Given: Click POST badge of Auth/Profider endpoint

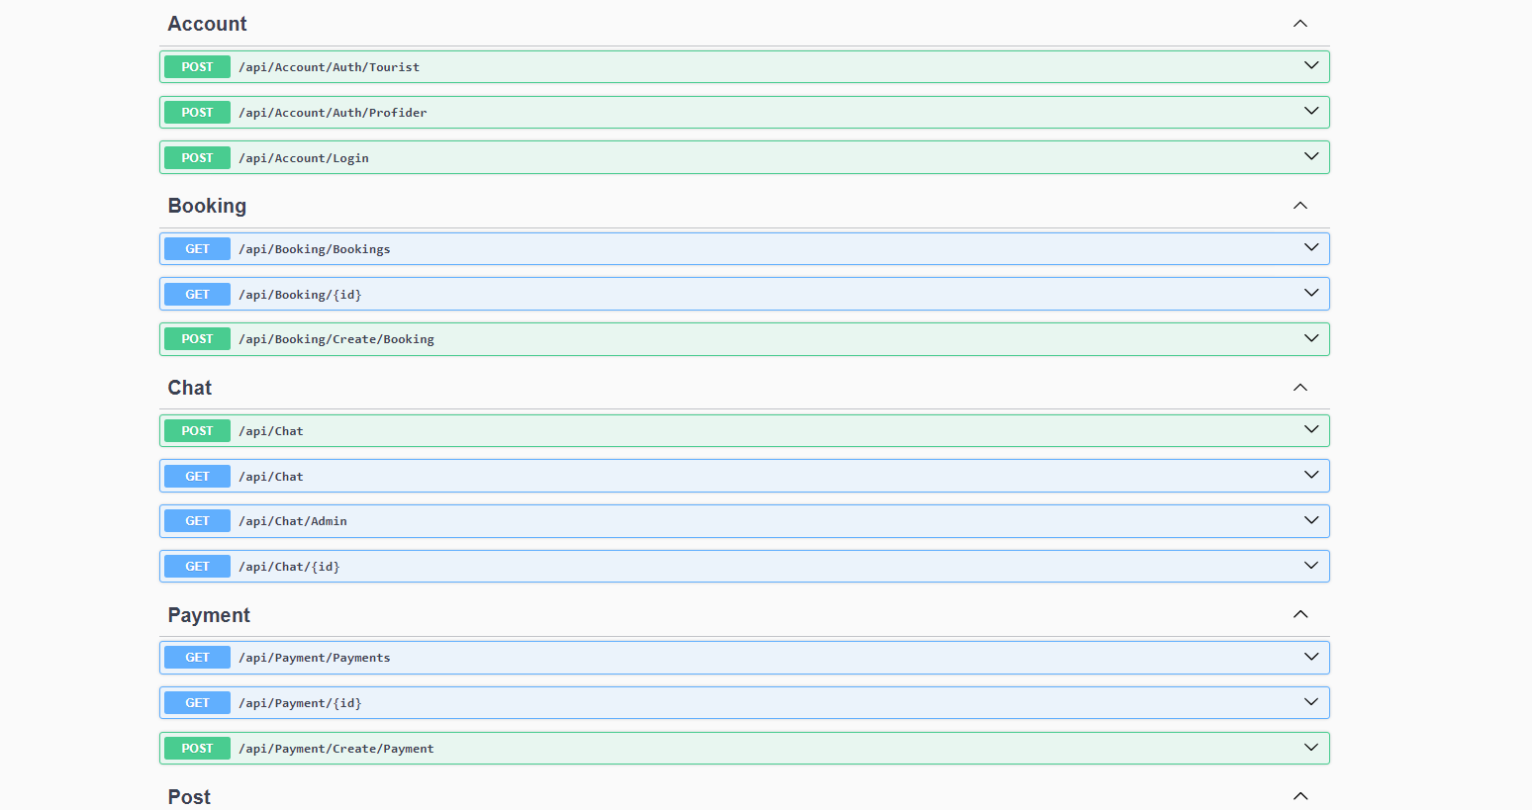Looking at the screenshot, I should [197, 113].
